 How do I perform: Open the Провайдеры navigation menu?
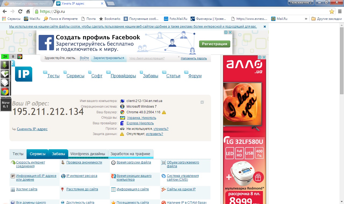coord(123,76)
